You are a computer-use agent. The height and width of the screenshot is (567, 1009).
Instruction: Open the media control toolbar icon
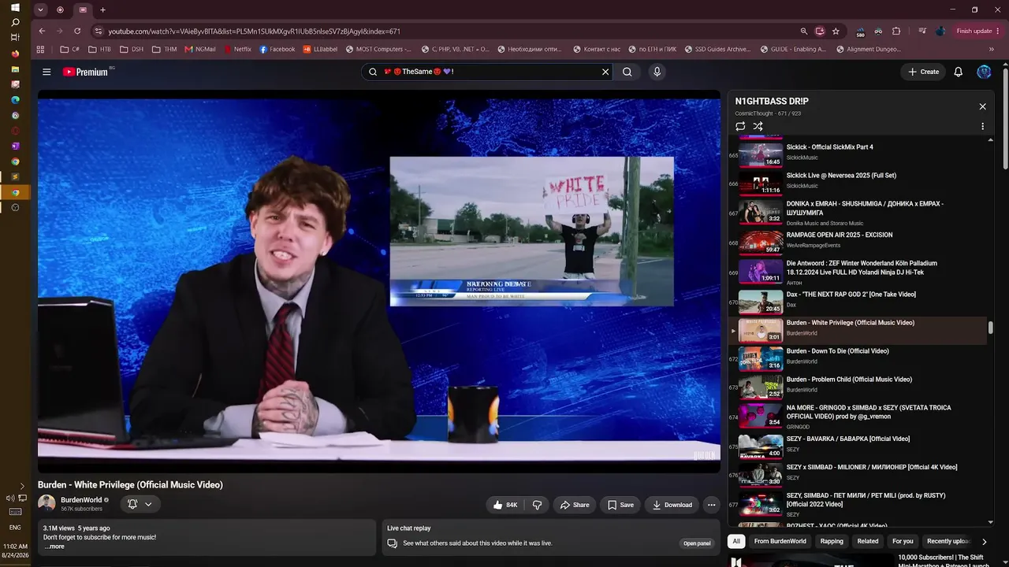[922, 31]
